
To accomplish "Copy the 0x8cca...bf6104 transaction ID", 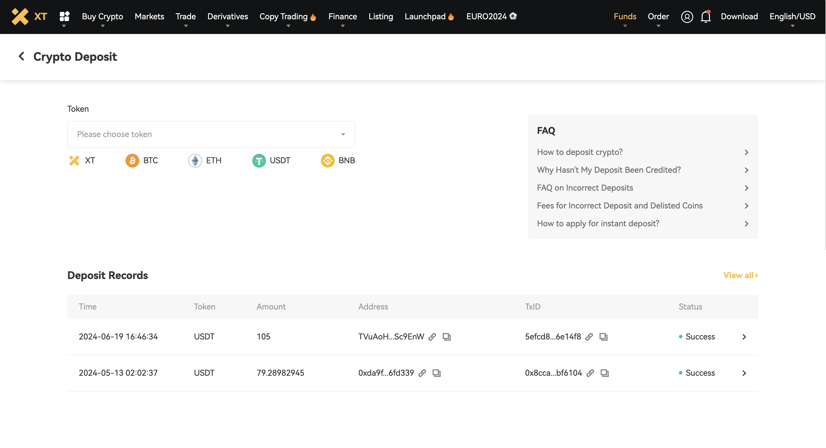I will 604,373.
